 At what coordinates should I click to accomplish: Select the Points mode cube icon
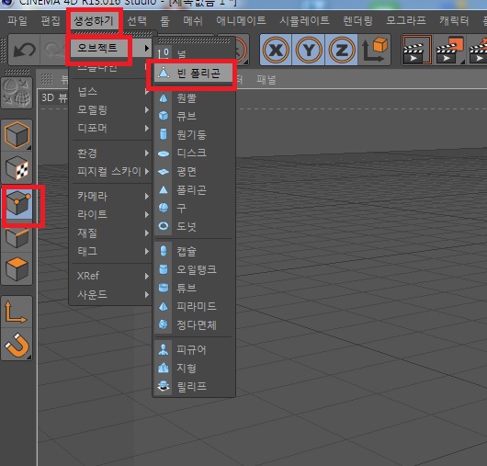[x=18, y=204]
